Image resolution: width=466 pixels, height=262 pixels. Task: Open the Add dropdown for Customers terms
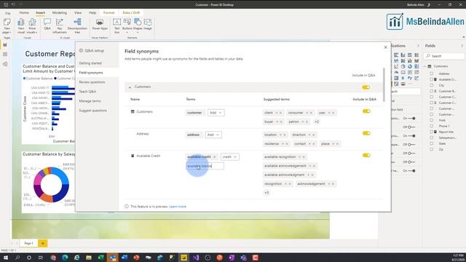pyautogui.click(x=216, y=113)
